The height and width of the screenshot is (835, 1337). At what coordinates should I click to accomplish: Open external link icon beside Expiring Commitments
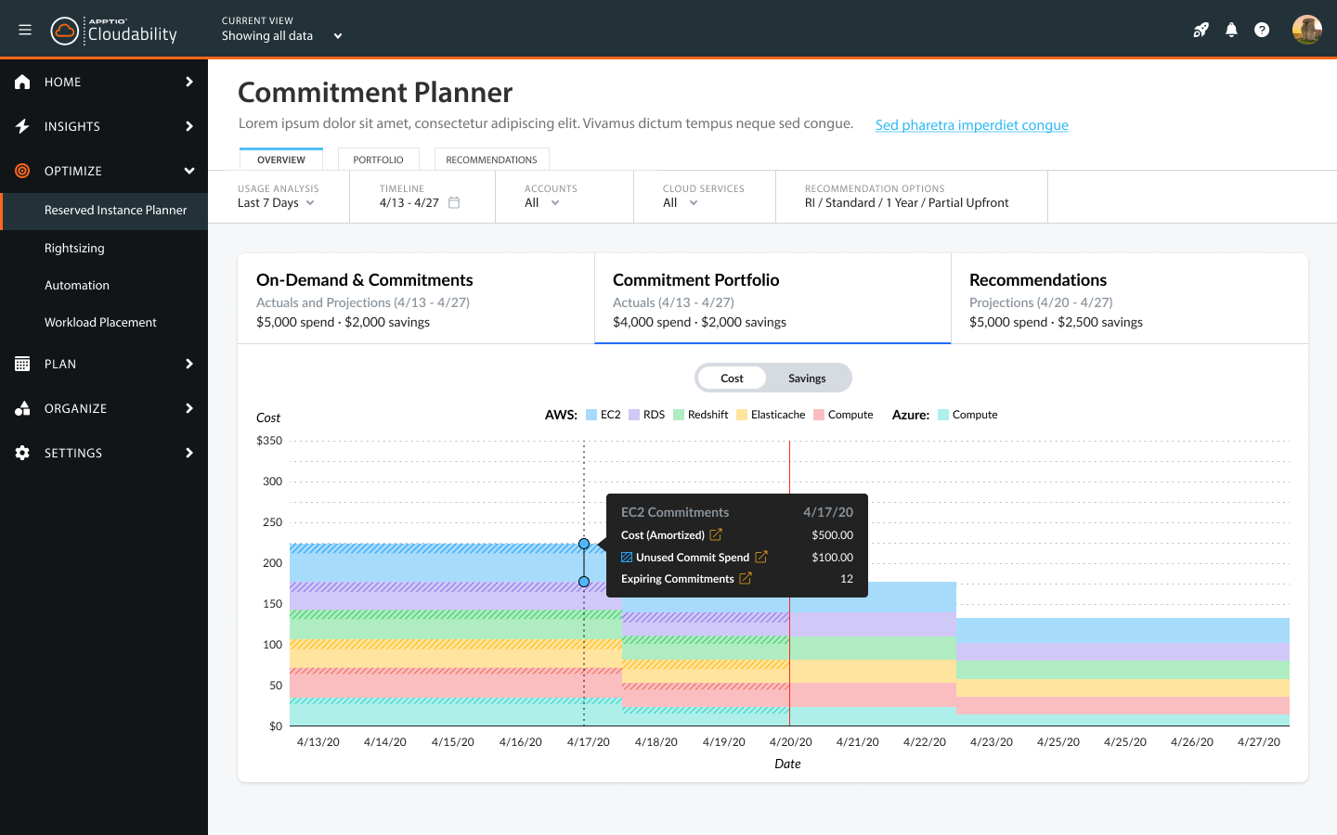tap(745, 579)
